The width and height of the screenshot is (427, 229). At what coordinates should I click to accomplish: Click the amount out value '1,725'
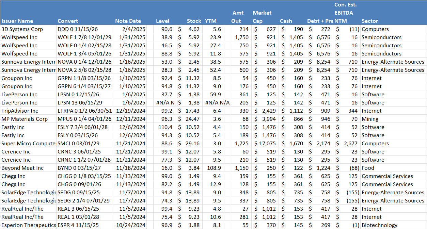242,144
